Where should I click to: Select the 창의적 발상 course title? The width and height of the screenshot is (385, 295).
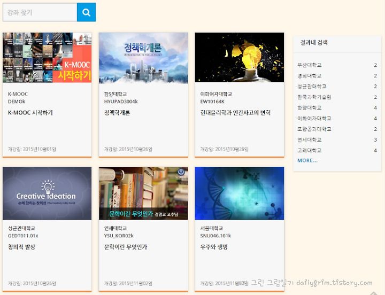pos(21,247)
